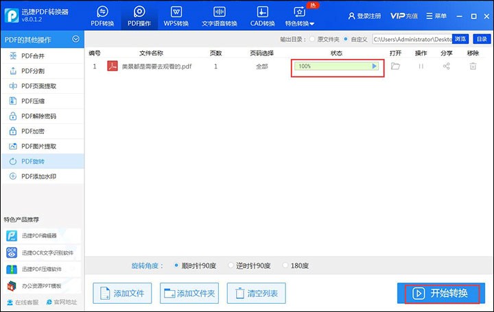Collapse the PDF的其他操作 panel

(75, 39)
